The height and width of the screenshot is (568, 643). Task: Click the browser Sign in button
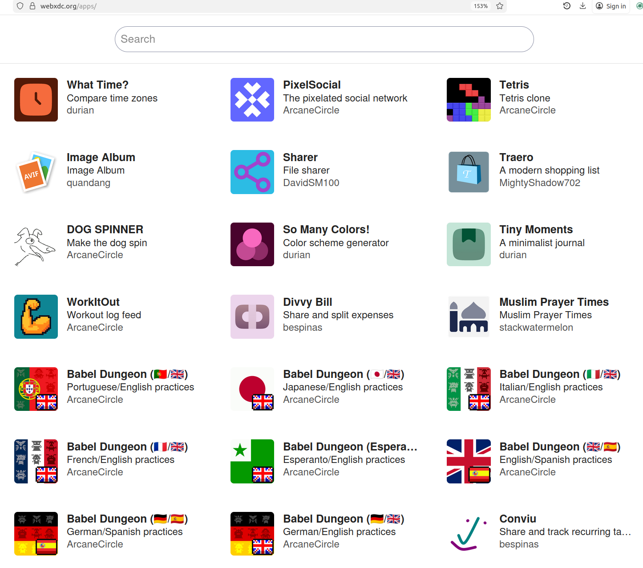click(611, 6)
